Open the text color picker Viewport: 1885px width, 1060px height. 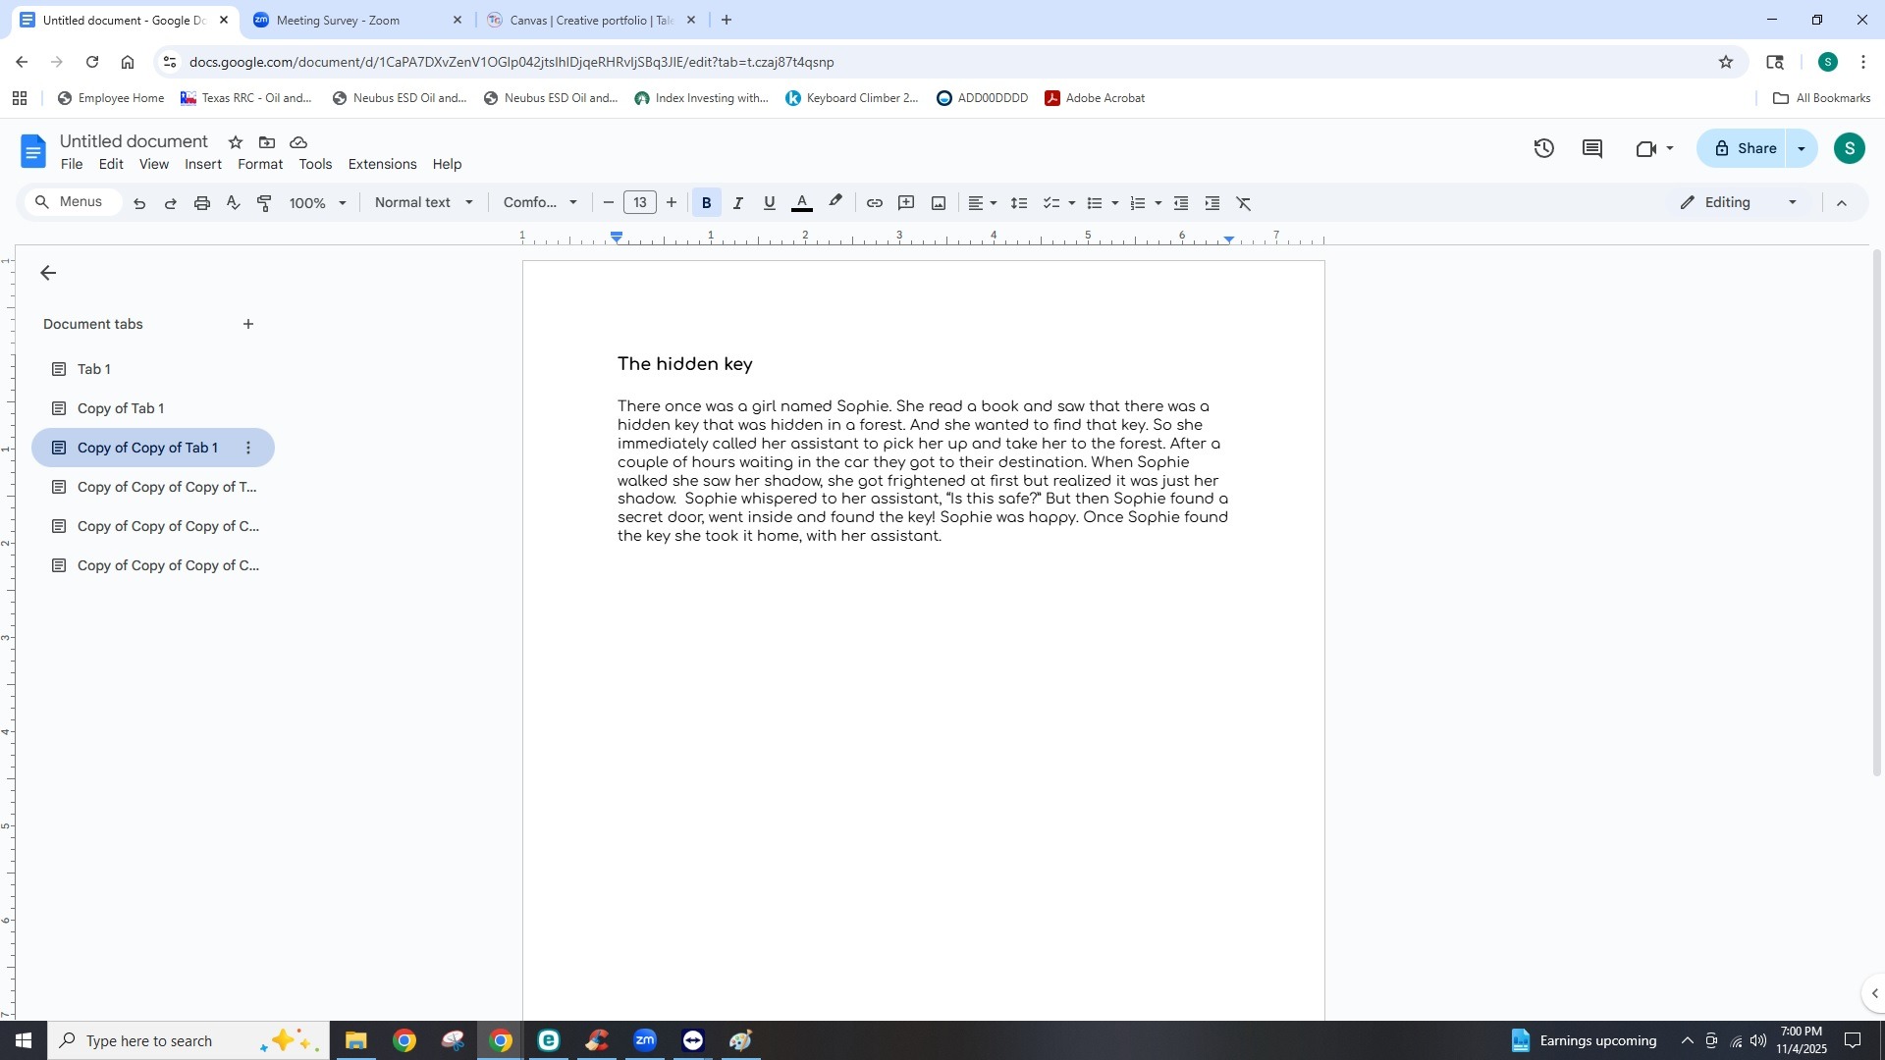point(802,202)
